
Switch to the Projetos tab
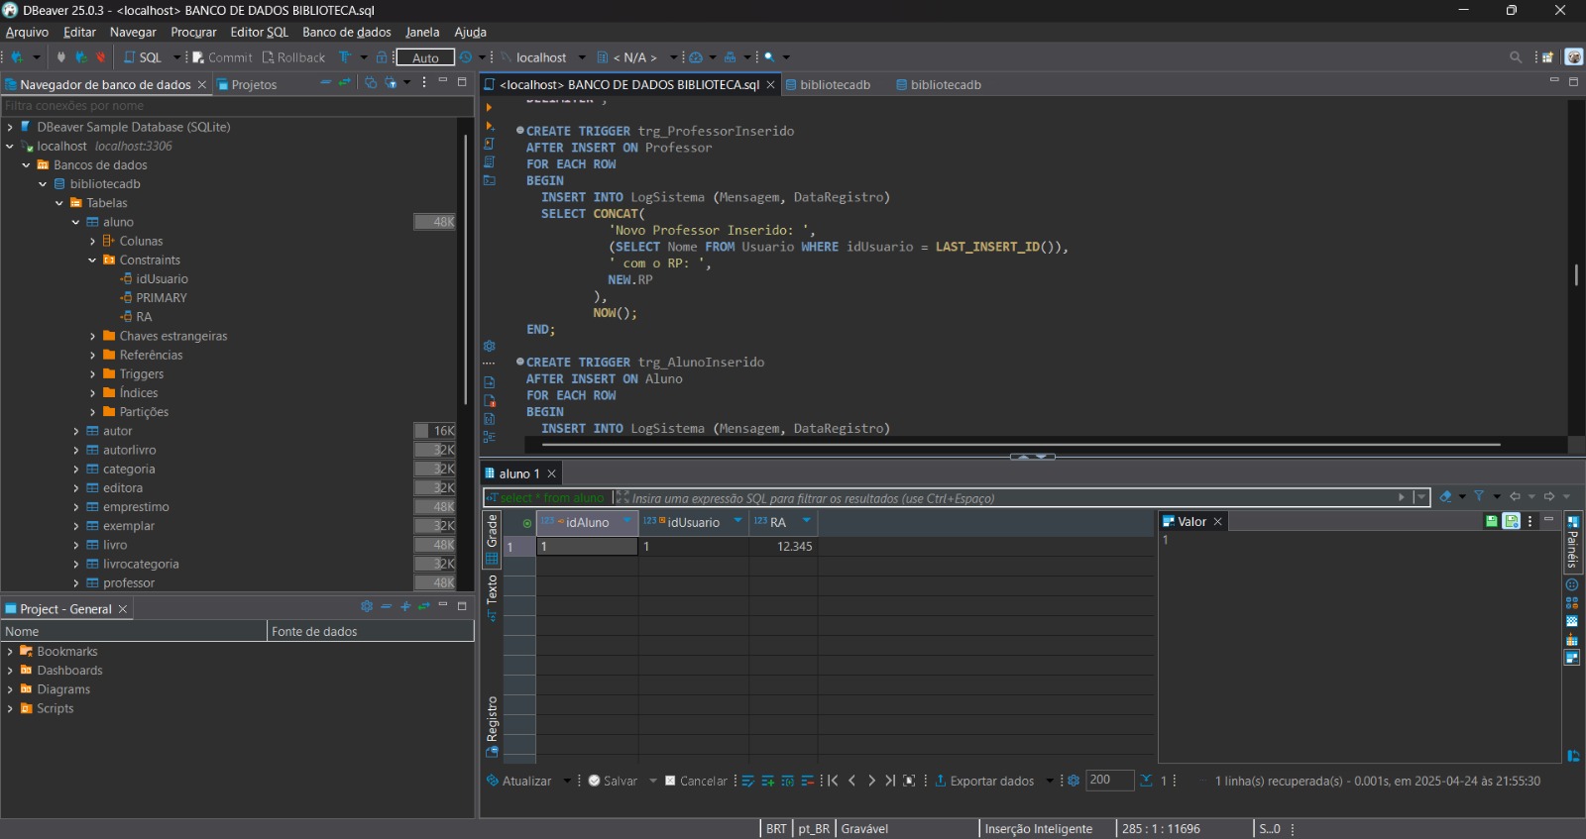pos(247,84)
